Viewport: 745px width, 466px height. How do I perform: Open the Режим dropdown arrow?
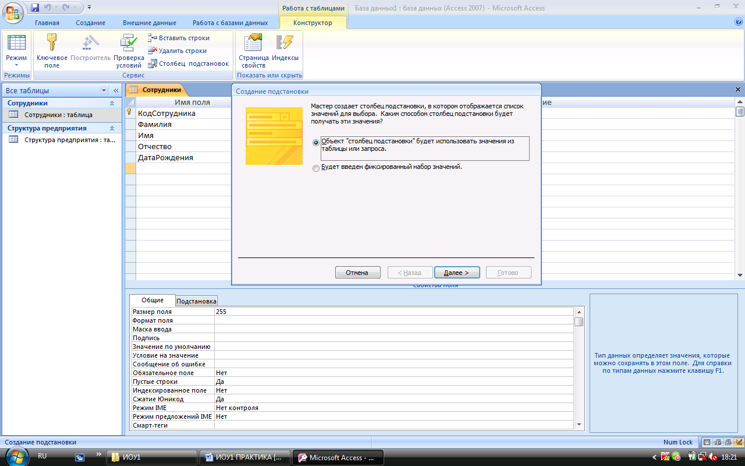[x=16, y=65]
